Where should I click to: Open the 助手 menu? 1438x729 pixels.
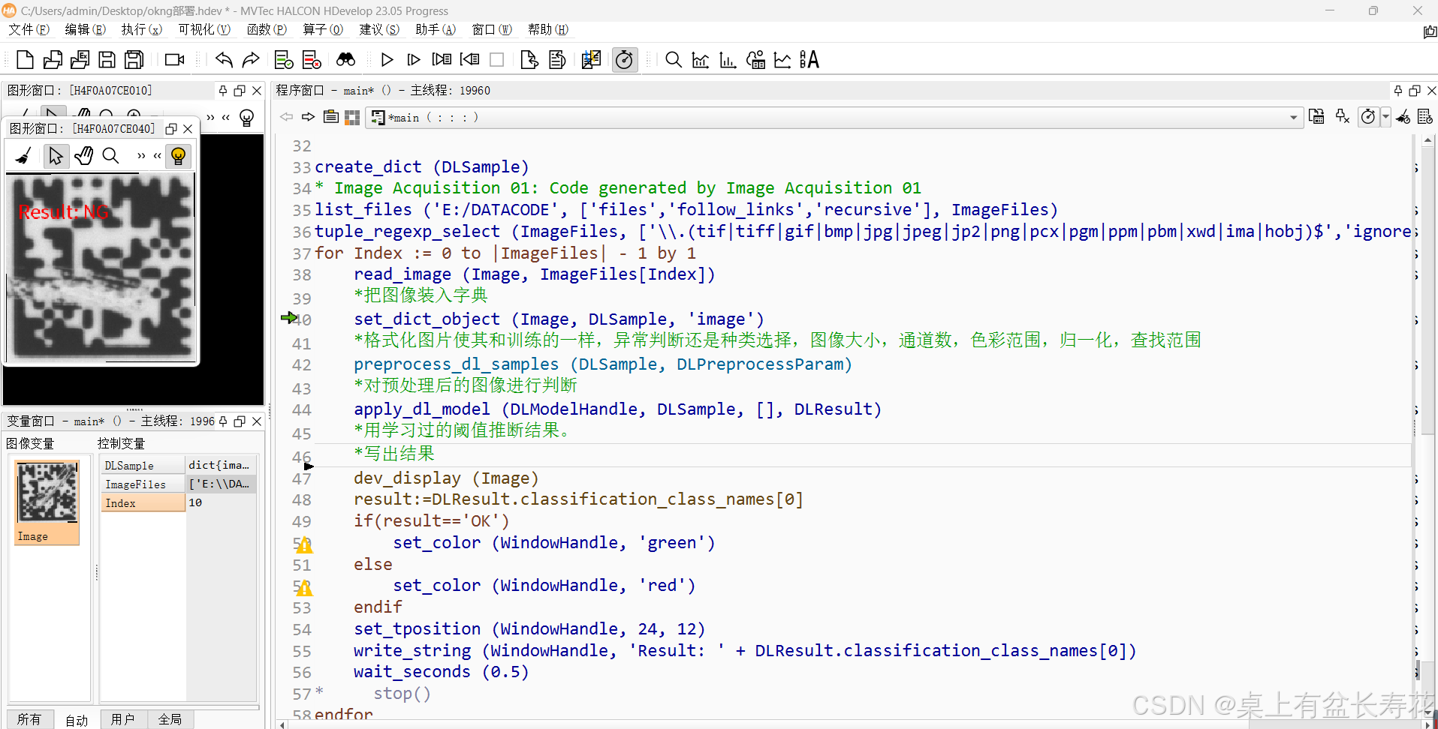(x=436, y=30)
